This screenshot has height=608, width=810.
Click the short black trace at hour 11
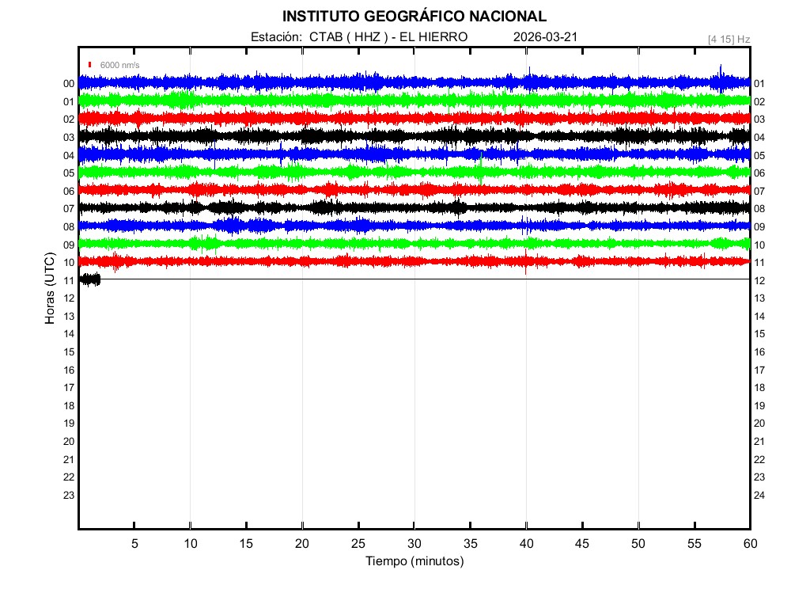coord(89,279)
